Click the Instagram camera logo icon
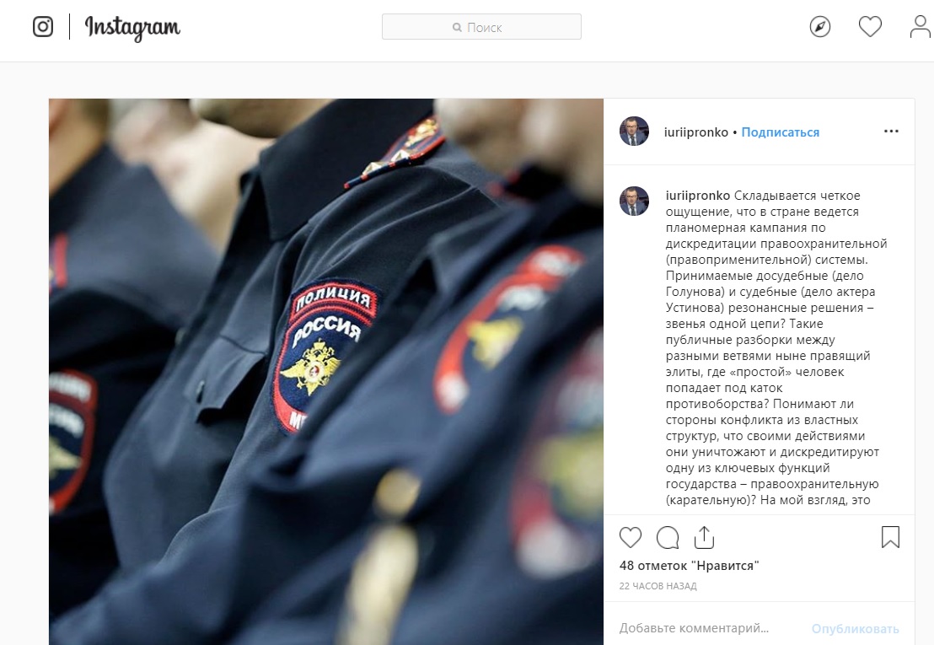Screen dimensions: 934x645 pyautogui.click(x=43, y=27)
